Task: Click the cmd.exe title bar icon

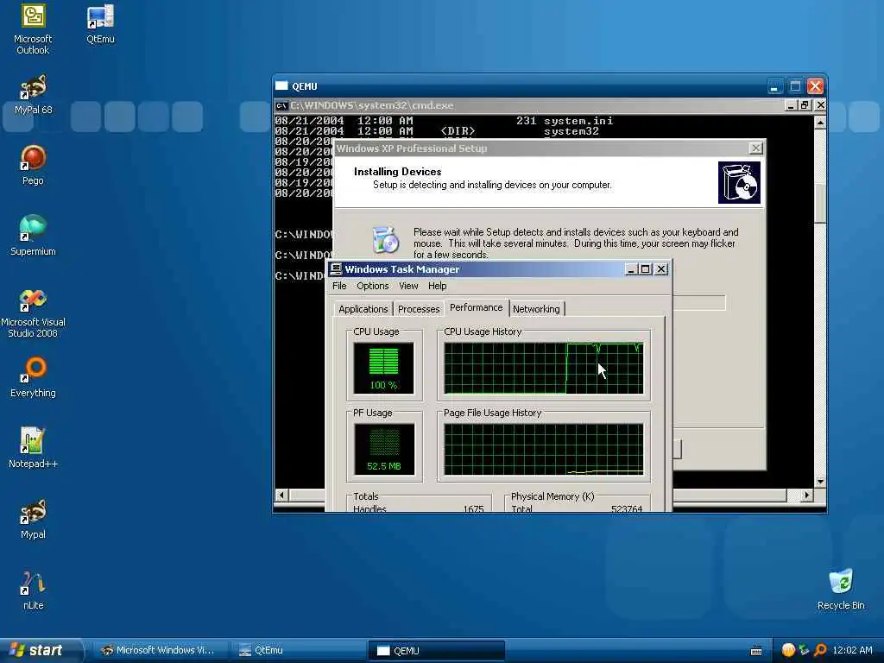Action: coord(281,105)
